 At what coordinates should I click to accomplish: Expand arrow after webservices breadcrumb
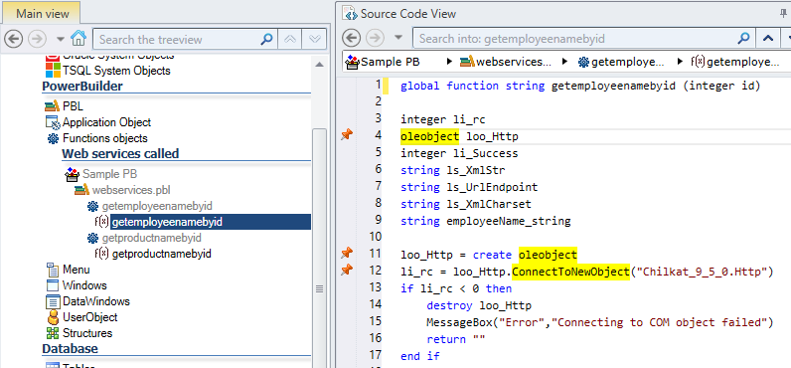click(x=565, y=62)
